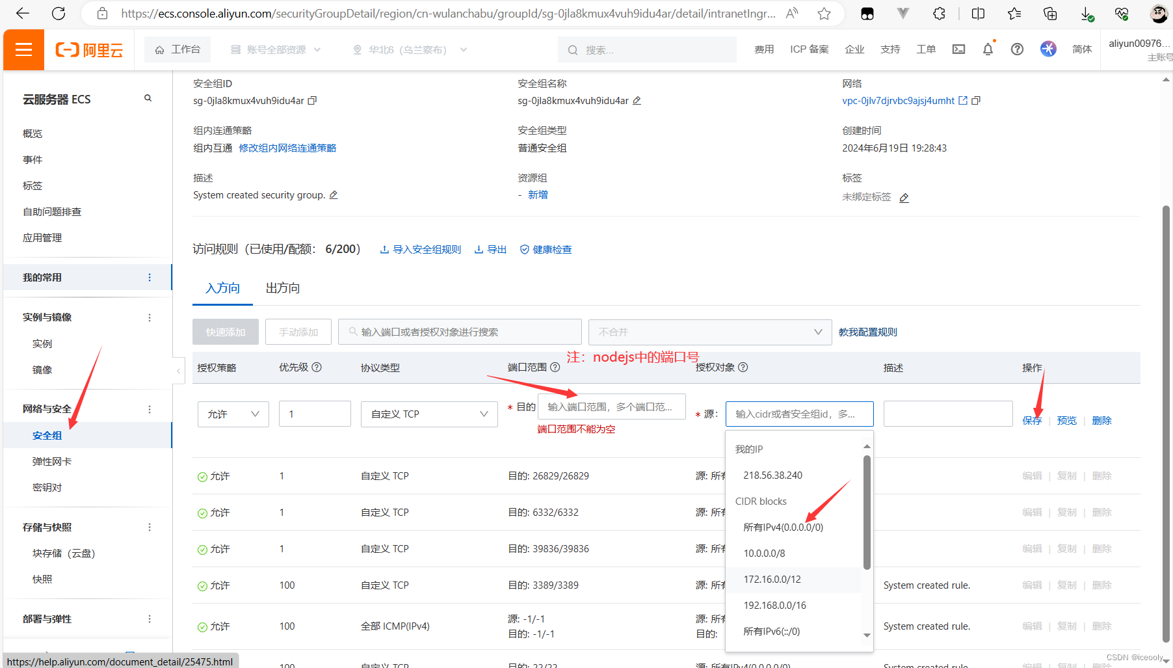Switch to the 入方向 tab
Screen dimensions: 1173x668
(x=222, y=288)
